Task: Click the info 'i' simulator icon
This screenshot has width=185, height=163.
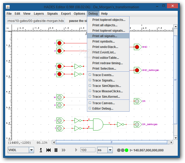Action: [41, 150]
